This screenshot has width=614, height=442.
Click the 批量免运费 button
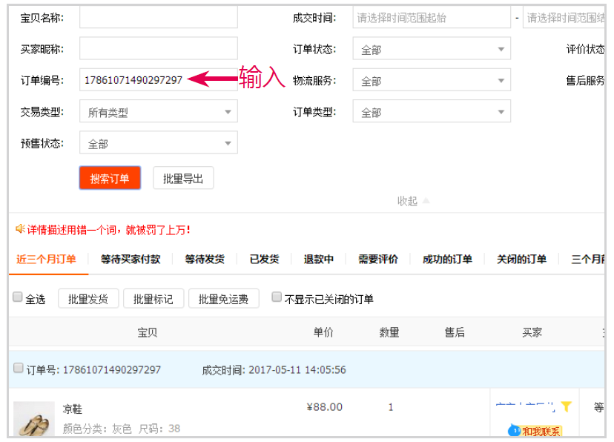pyautogui.click(x=224, y=299)
